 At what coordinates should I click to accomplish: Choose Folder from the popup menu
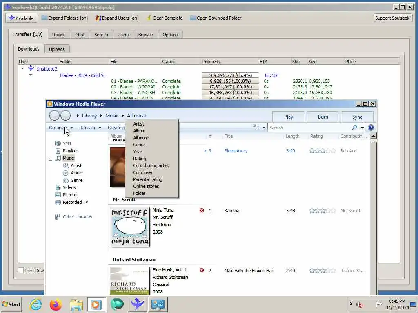139,193
